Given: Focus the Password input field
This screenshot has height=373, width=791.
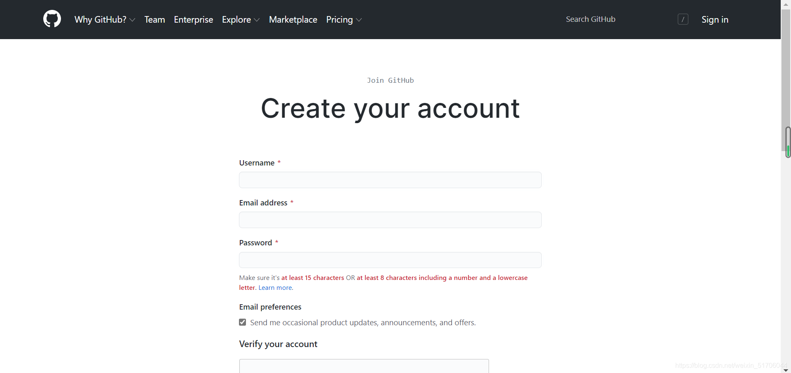Looking at the screenshot, I should tap(390, 260).
